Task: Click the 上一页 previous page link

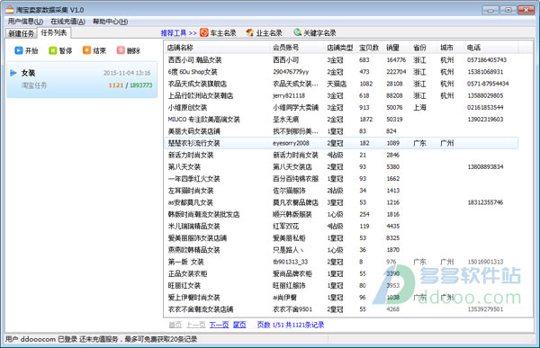Action: pyautogui.click(x=195, y=325)
